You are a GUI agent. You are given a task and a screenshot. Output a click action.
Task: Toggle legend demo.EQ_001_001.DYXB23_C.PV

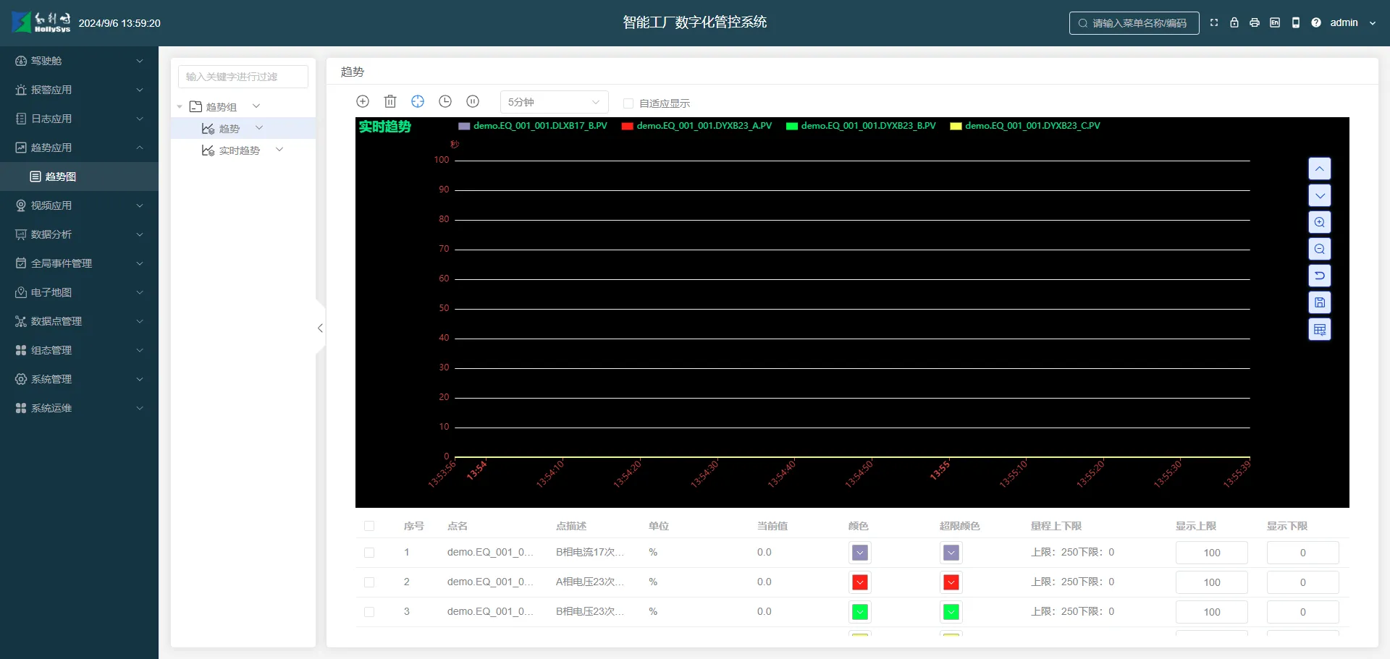pos(1026,126)
